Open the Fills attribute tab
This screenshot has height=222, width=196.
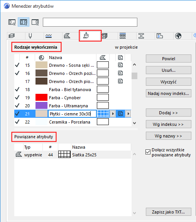pos(67,36)
